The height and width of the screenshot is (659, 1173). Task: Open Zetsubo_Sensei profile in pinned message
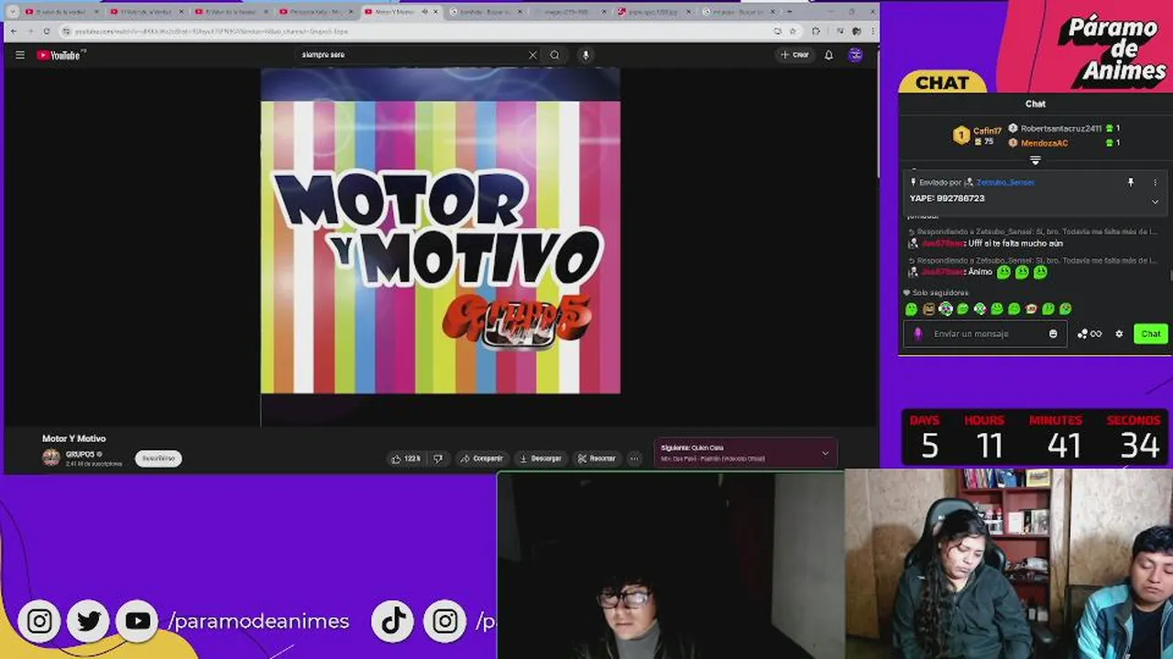click(x=1004, y=182)
